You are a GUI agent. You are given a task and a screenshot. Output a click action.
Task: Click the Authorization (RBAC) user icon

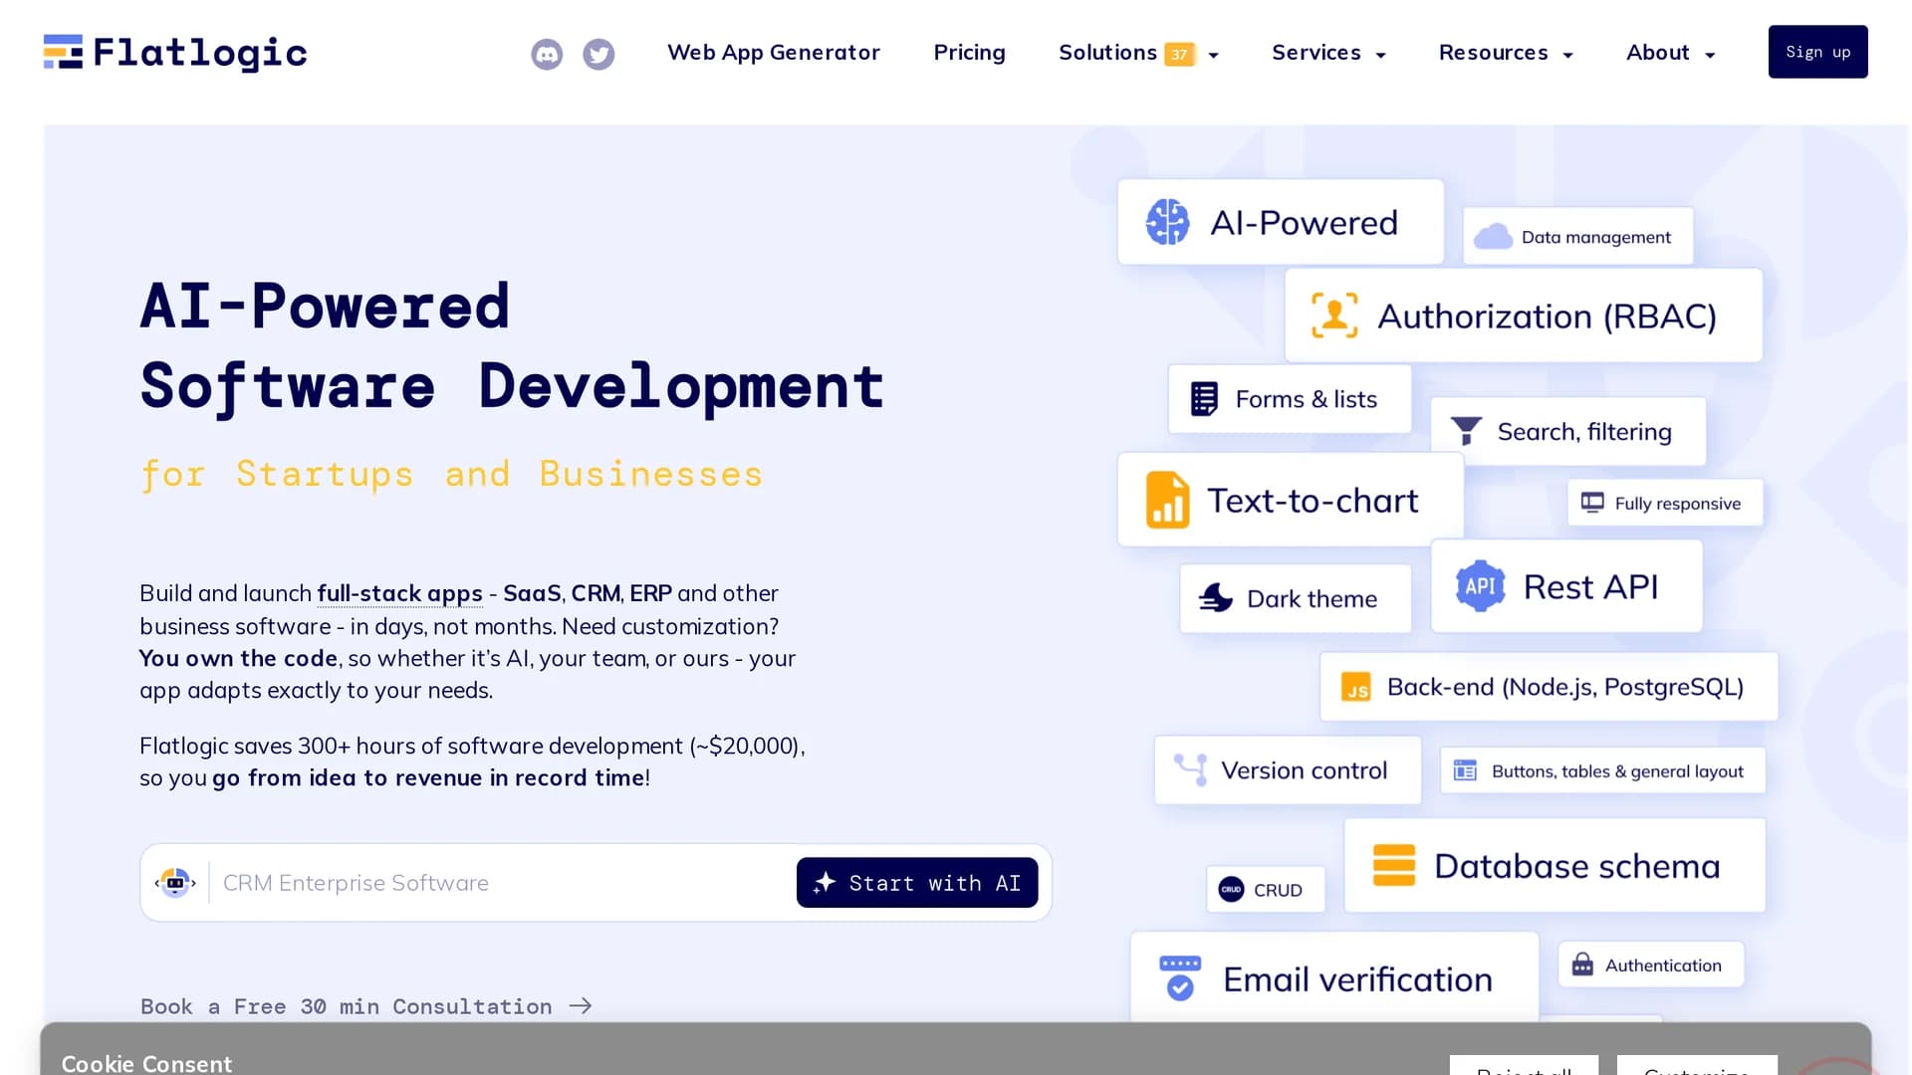click(x=1334, y=316)
